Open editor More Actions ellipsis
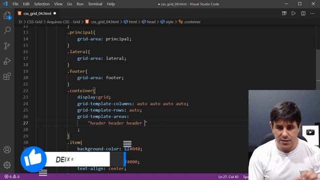The image size is (320, 180). coord(312,13)
